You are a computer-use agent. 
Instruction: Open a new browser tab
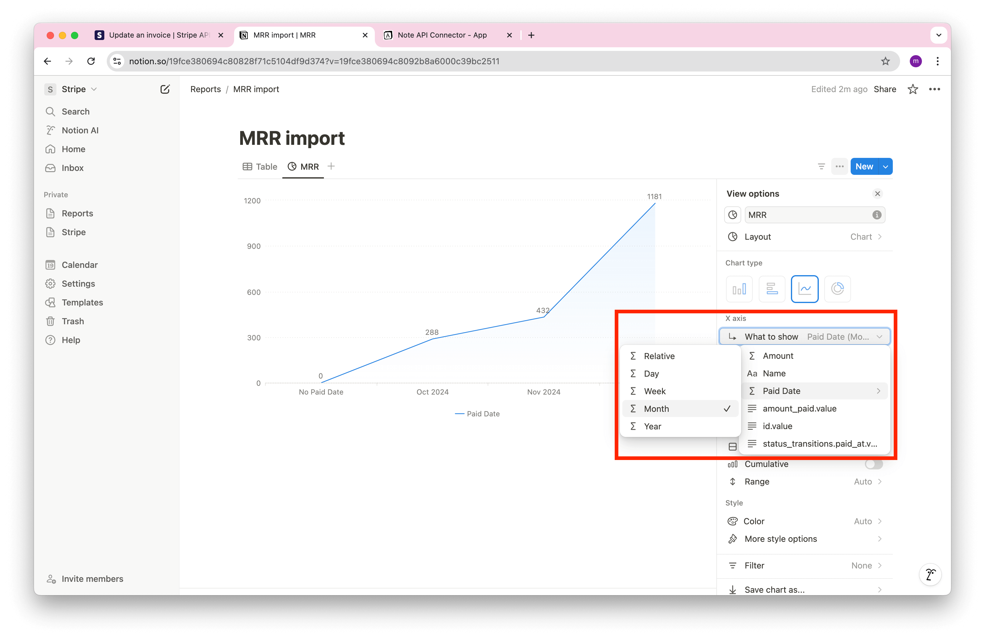pos(531,35)
